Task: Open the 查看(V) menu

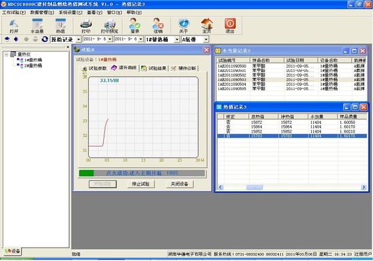Action: pyautogui.click(x=95, y=13)
